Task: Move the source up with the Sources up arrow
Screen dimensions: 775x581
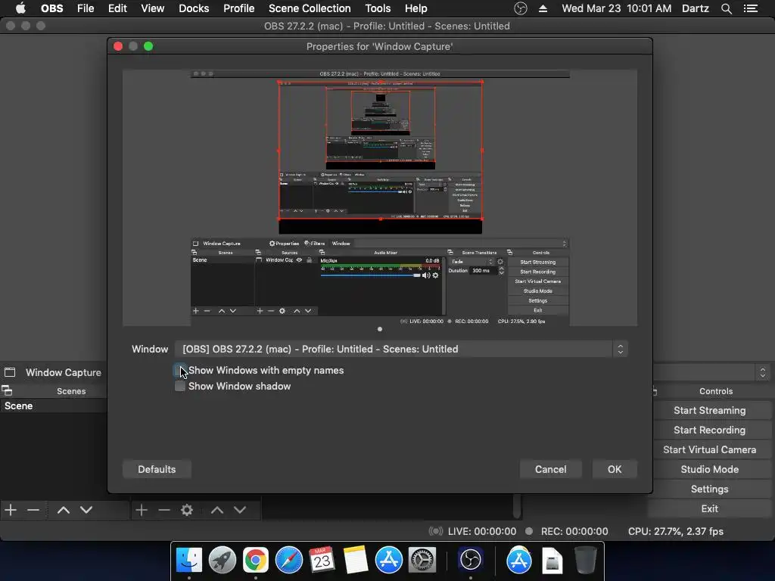Action: (217, 510)
